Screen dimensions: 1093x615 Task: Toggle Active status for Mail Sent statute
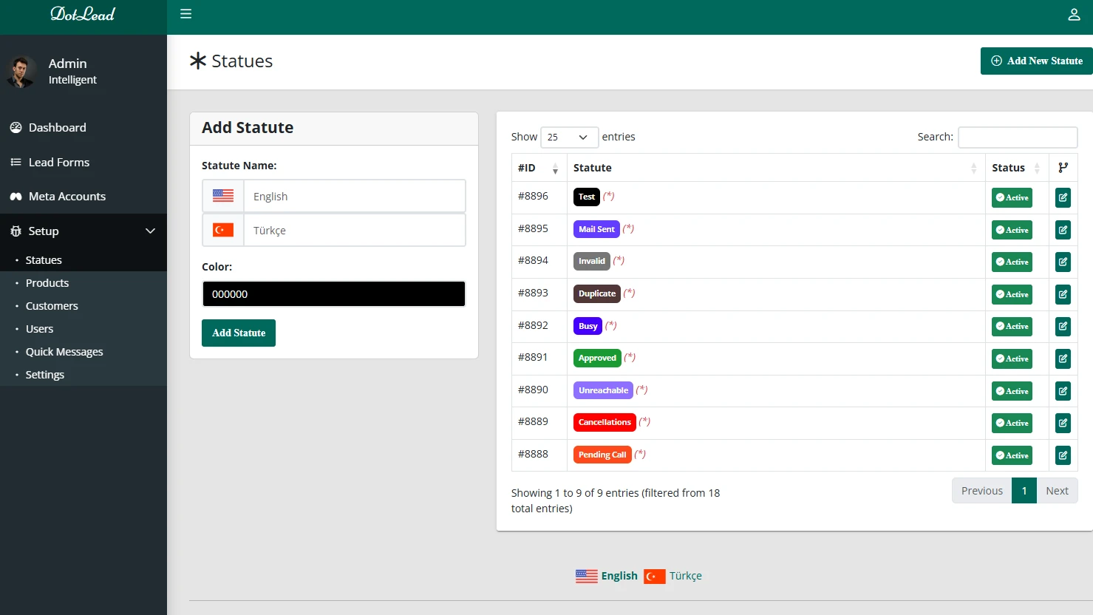tap(1012, 230)
